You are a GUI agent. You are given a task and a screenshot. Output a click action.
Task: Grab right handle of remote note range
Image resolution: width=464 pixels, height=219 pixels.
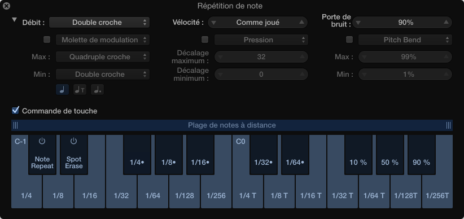pos(448,125)
